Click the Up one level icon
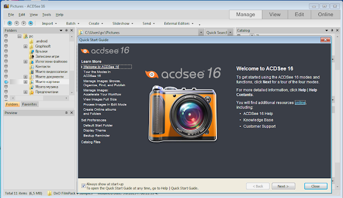 (31, 23)
